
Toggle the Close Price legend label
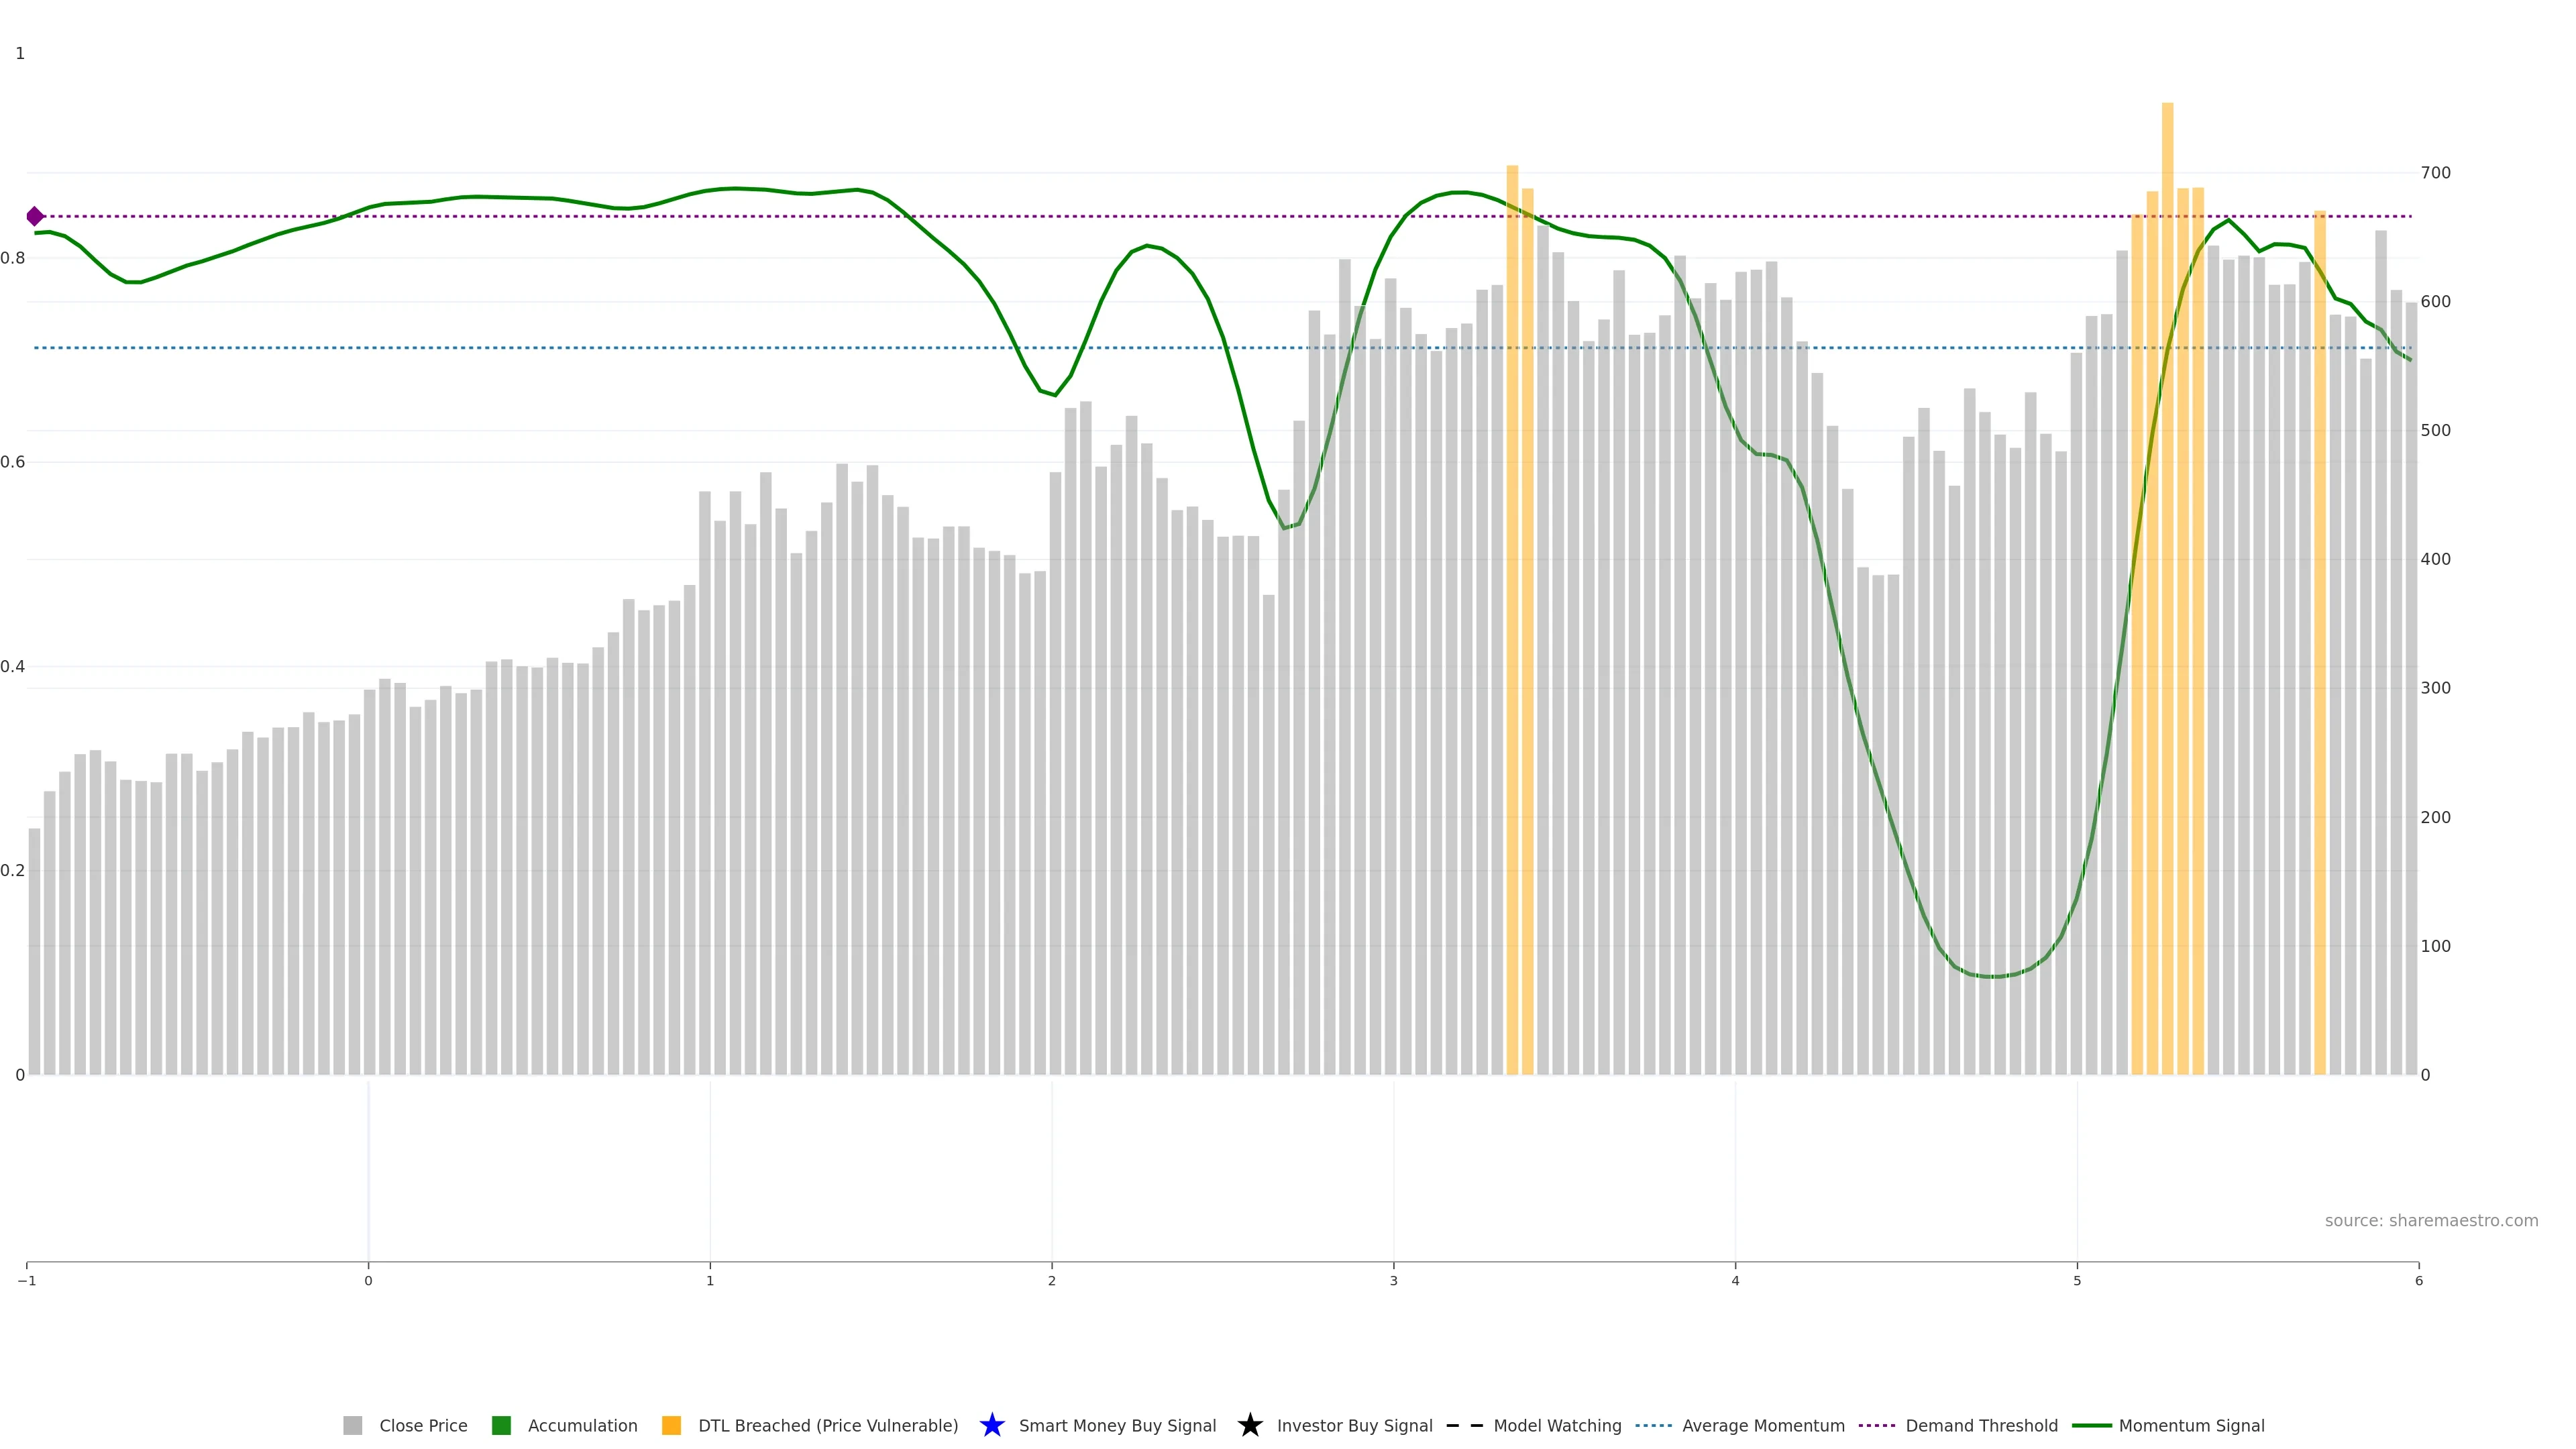[423, 1425]
